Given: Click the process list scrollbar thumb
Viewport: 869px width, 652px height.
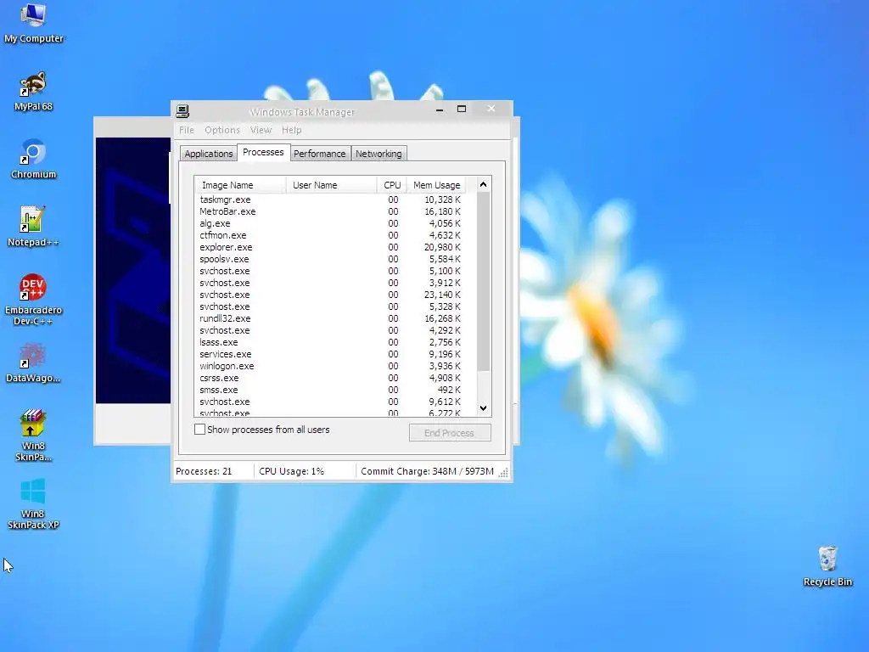Looking at the screenshot, I should point(483,282).
